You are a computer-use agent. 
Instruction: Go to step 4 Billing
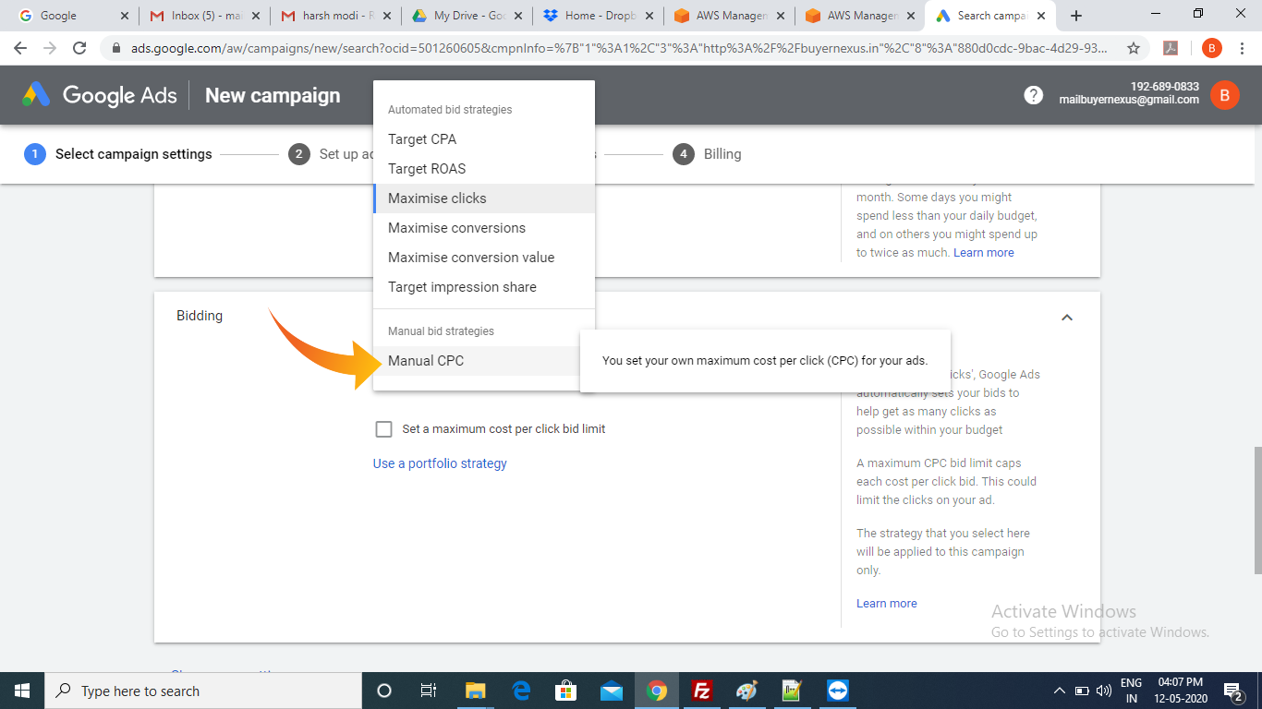click(x=708, y=154)
